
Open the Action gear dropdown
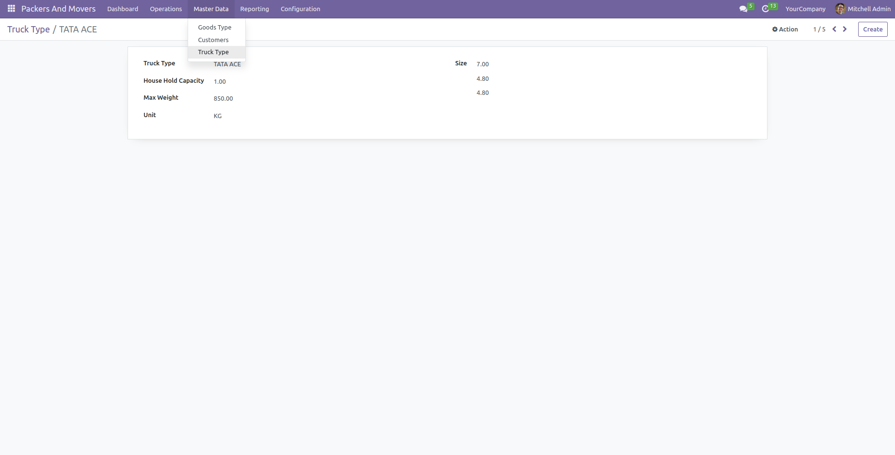pos(785,29)
